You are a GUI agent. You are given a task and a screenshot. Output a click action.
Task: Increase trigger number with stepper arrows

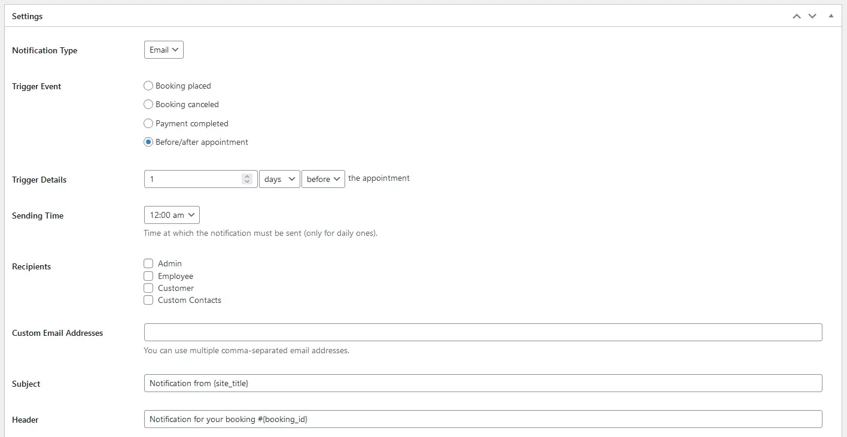pos(247,177)
